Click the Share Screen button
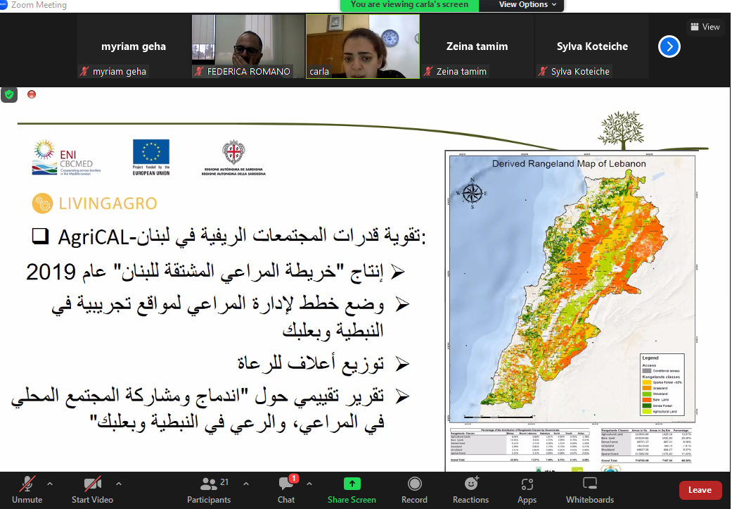The height and width of the screenshot is (509, 732). pyautogui.click(x=352, y=490)
